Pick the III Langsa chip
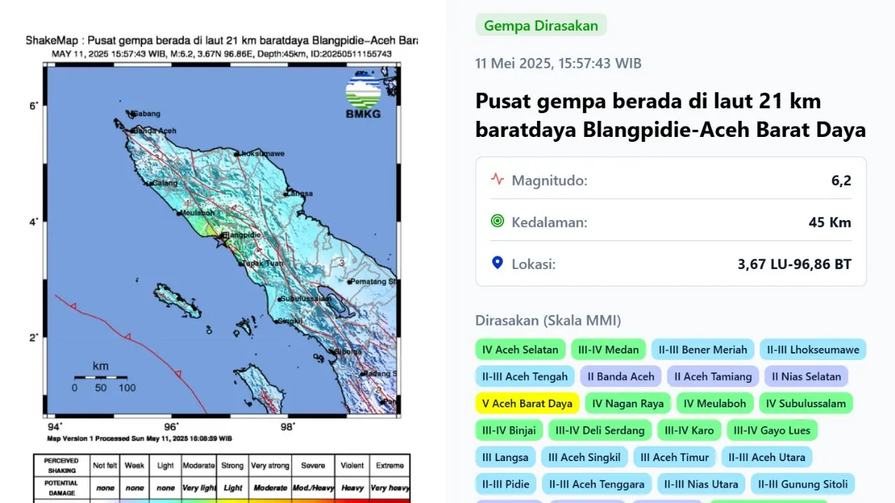 click(506, 458)
